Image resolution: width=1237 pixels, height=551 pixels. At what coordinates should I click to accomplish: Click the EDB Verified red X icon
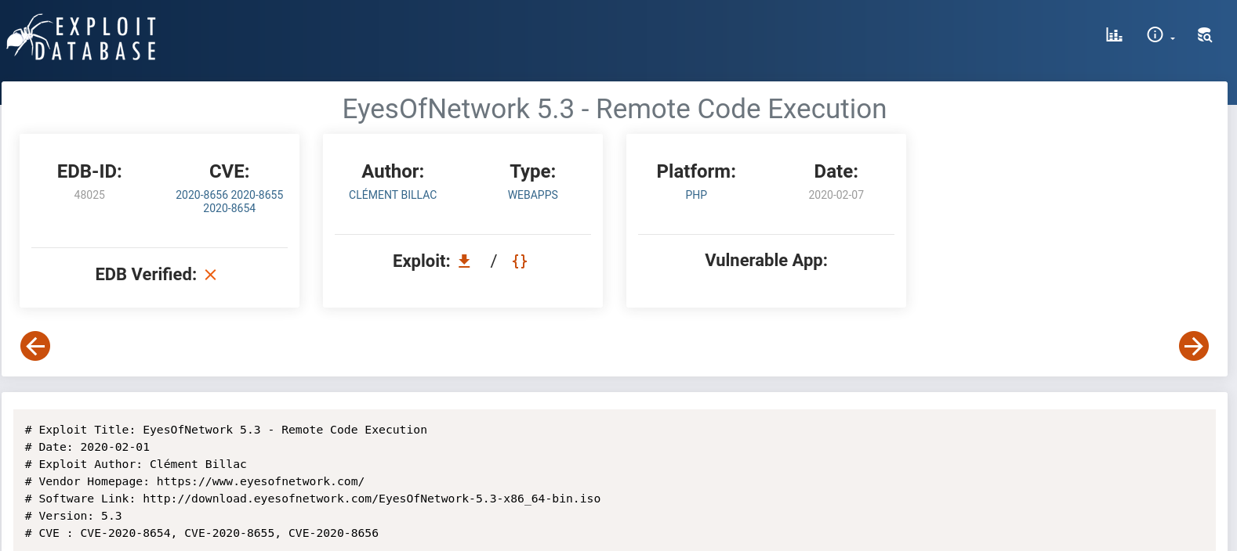pyautogui.click(x=210, y=275)
